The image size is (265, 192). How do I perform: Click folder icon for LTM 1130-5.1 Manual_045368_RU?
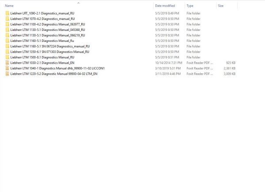7,30
